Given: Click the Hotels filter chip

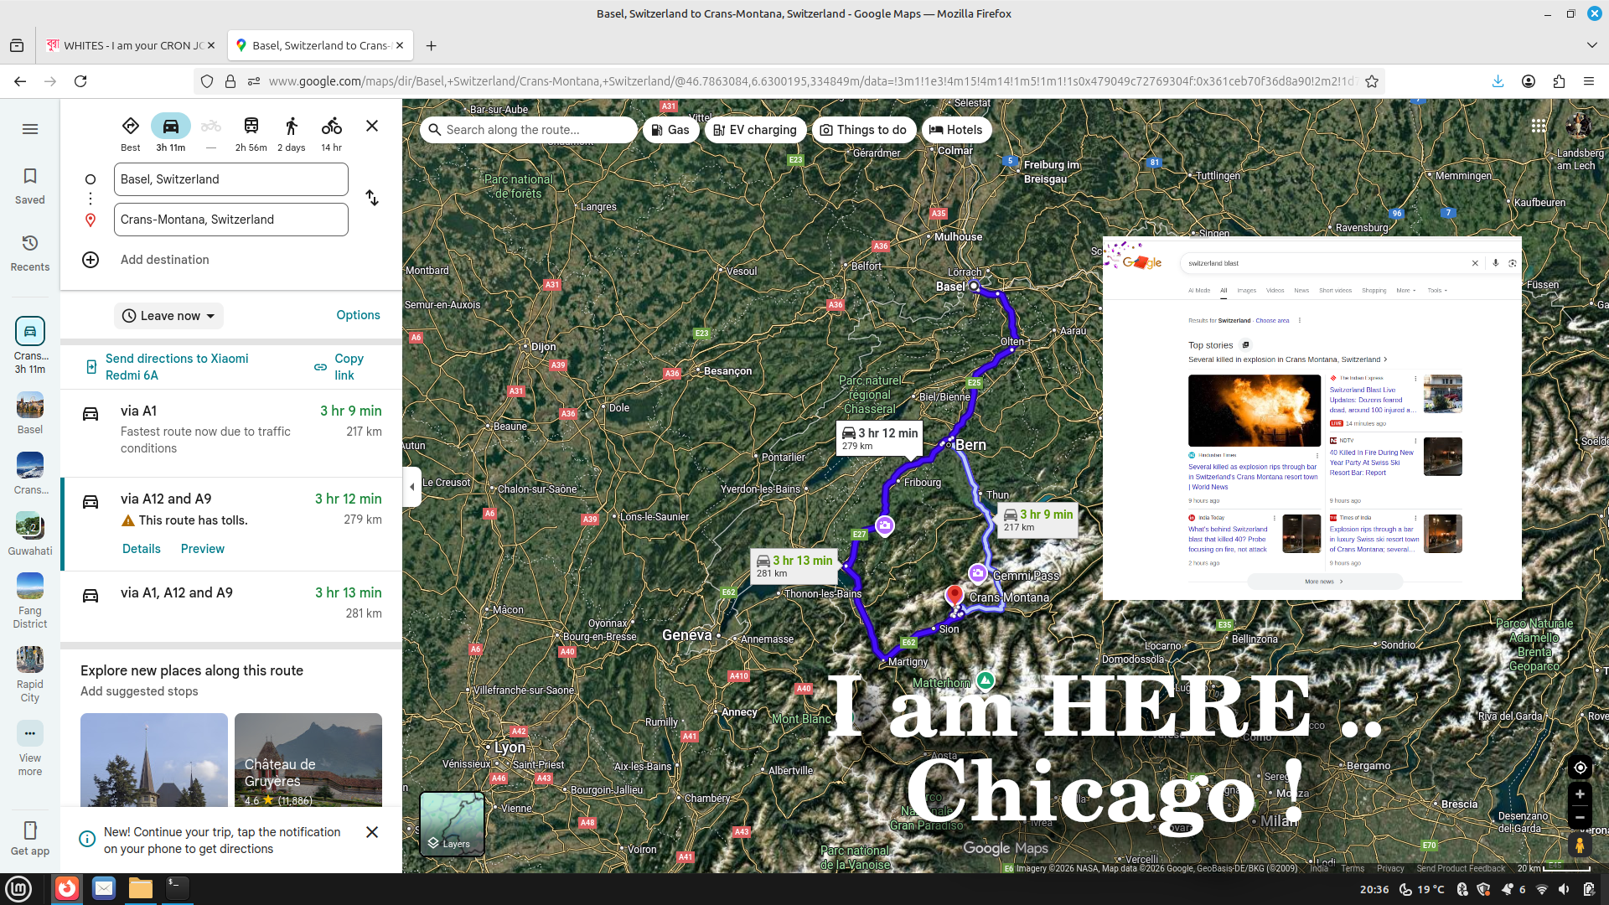Looking at the screenshot, I should (x=955, y=130).
